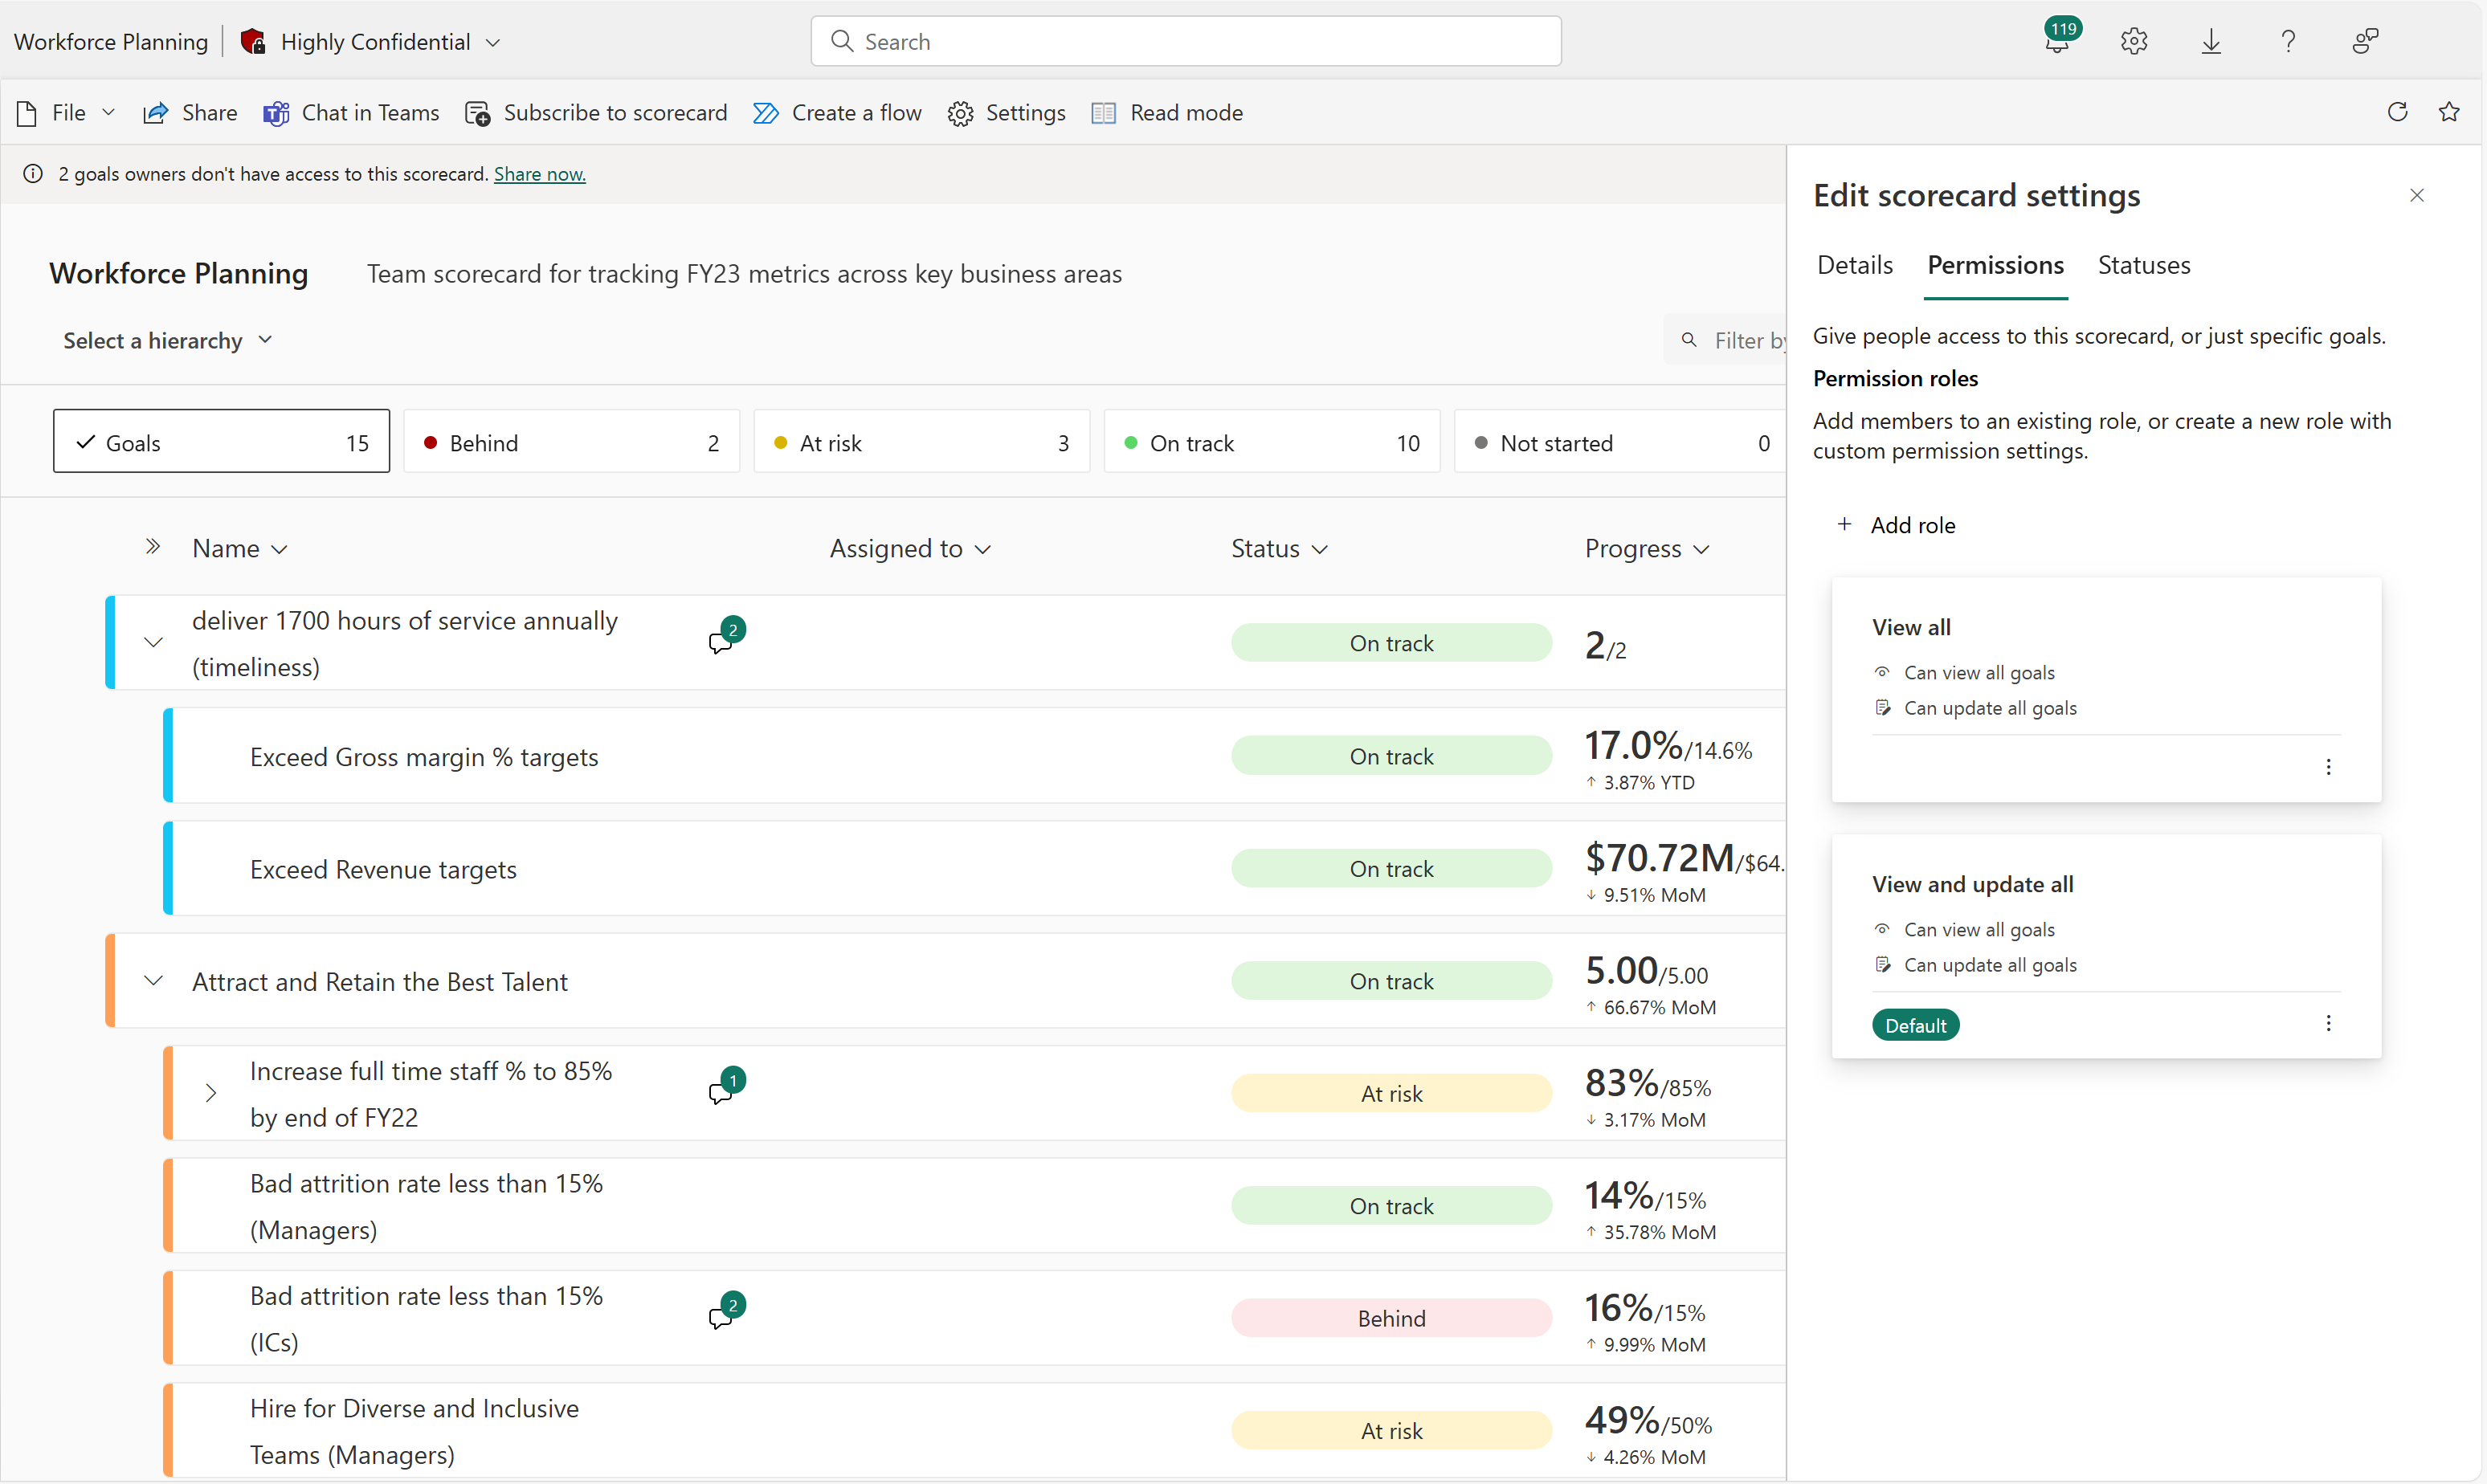The image size is (2487, 1484).
Task: Click the notifications bell icon
Action: pyautogui.click(x=2054, y=37)
